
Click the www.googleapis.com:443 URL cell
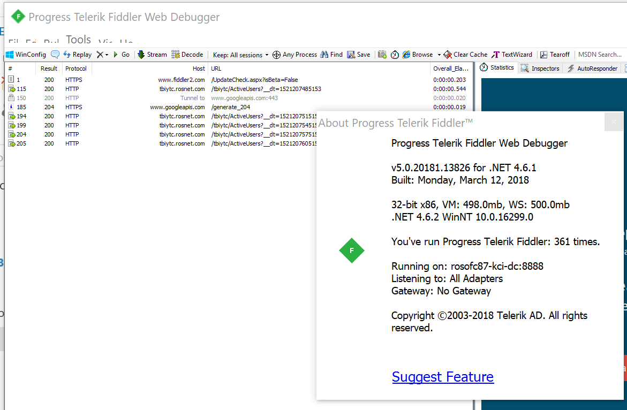tap(244, 98)
